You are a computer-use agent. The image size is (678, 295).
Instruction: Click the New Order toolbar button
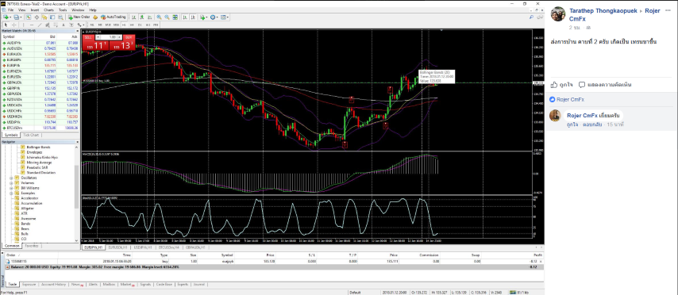pyautogui.click(x=79, y=17)
